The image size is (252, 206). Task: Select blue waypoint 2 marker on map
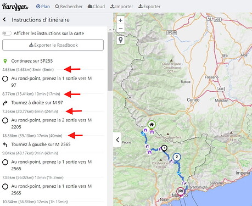click(x=177, y=157)
